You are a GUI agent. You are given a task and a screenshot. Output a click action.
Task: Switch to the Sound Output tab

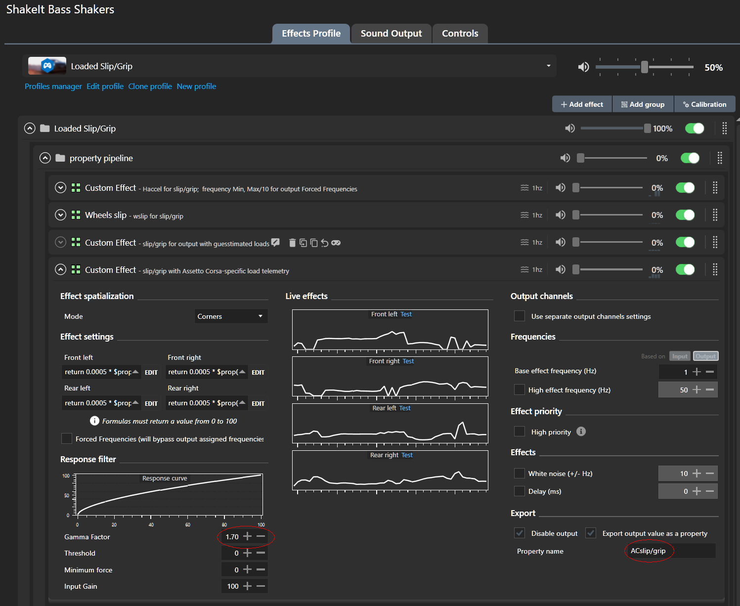[x=391, y=34]
